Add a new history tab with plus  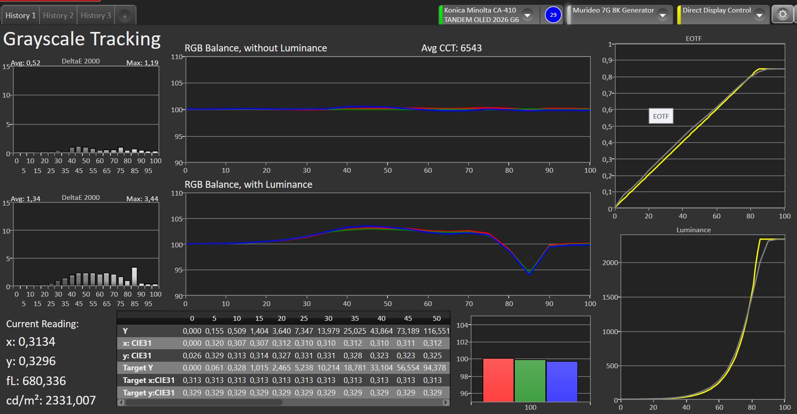point(124,16)
